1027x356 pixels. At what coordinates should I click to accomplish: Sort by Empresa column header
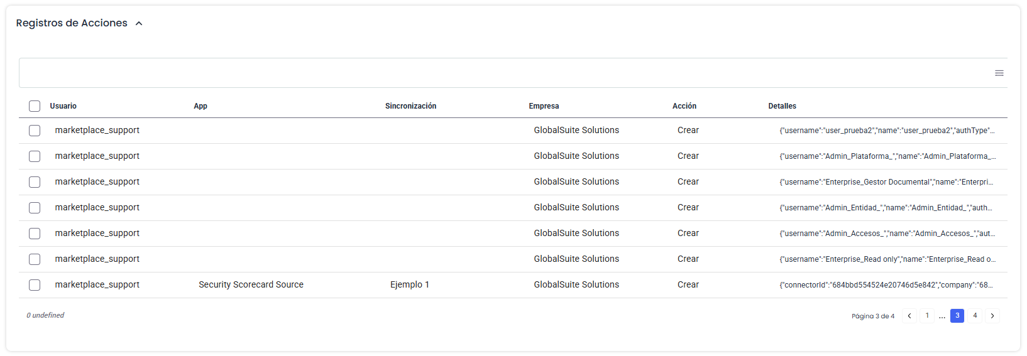(544, 106)
